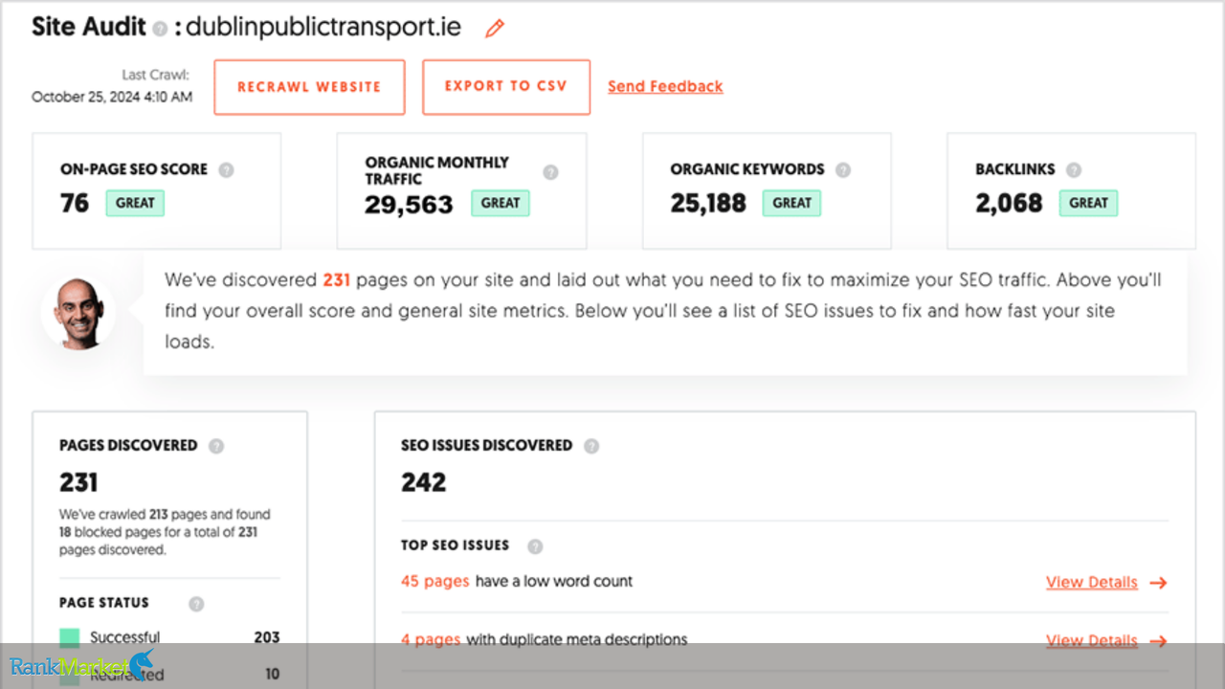The image size is (1225, 689).
Task: Click help icon beside Backlinks
Action: (x=1074, y=170)
